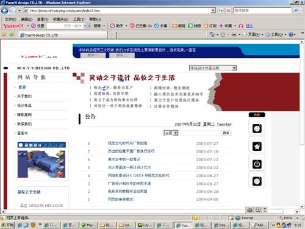Open the address bar dropdown arrow
This screenshot has height=229, width=305.
[x=213, y=10]
